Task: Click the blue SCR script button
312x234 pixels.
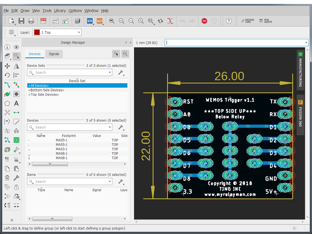Action: tap(90, 21)
